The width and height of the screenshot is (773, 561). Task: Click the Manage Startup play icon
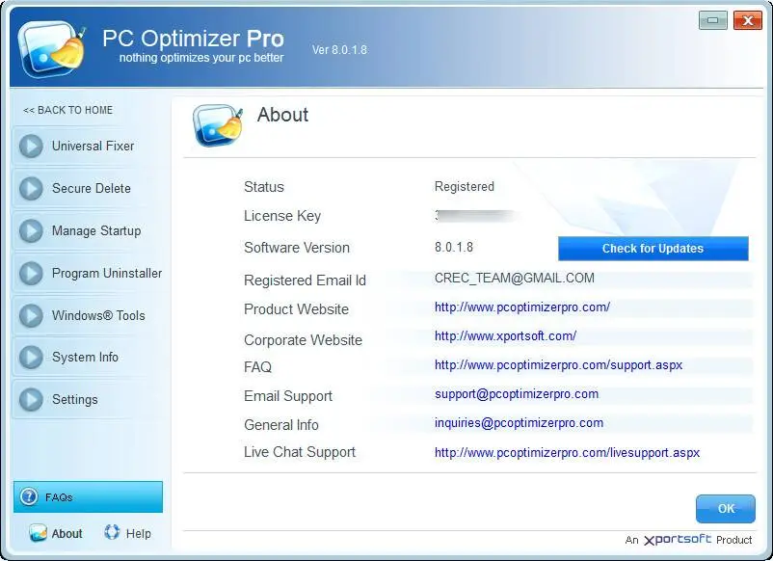[x=31, y=230]
